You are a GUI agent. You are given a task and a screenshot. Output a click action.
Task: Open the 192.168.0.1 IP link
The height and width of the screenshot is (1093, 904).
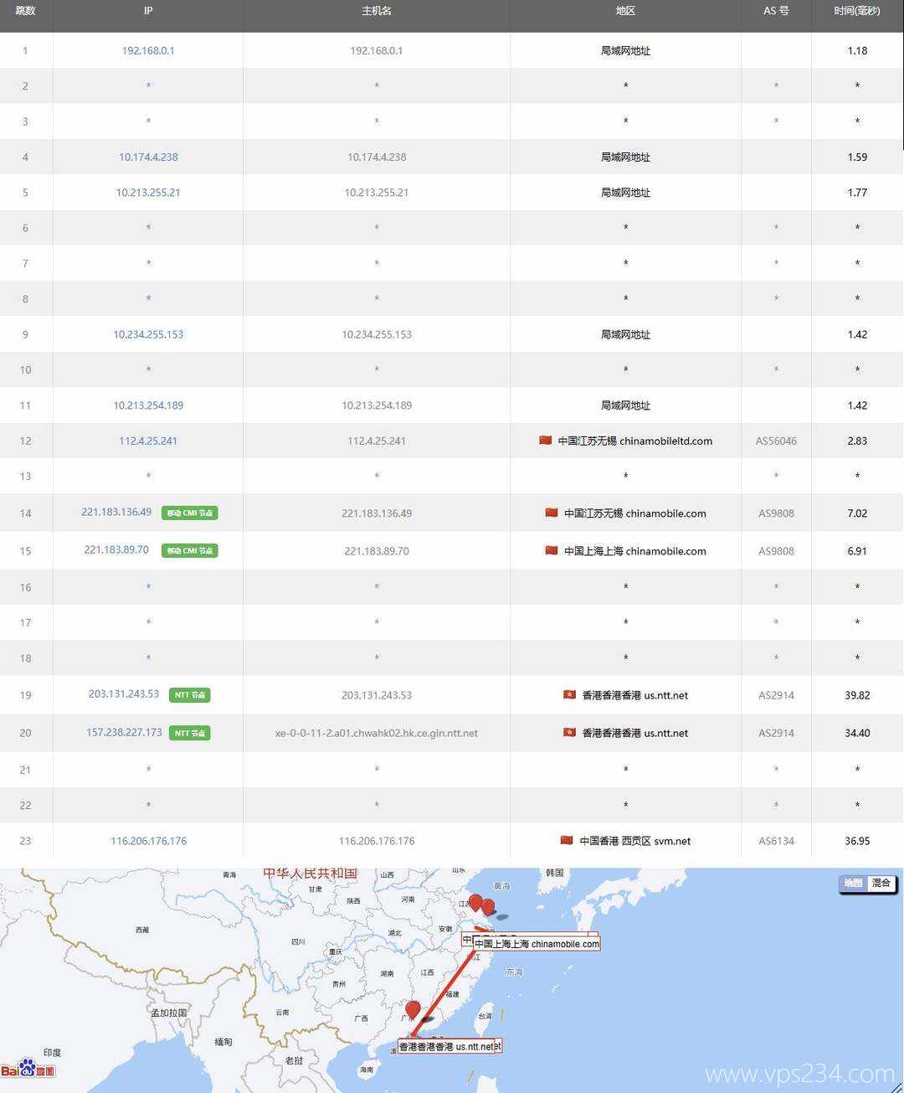[x=148, y=50]
